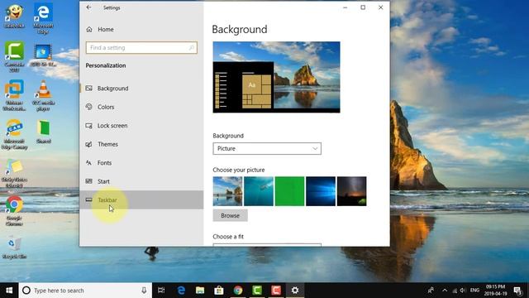Viewport: 529px width, 298px height.
Task: Click the Type here to search box
Action: click(x=85, y=291)
